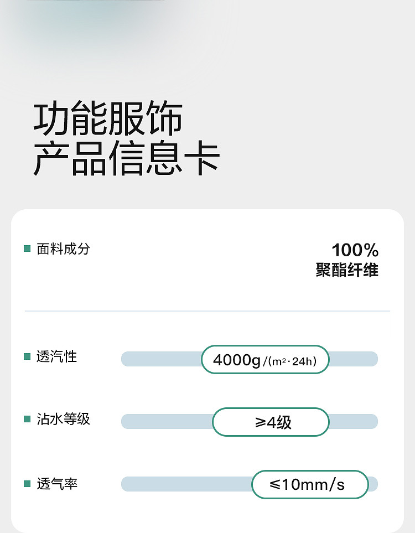This screenshot has width=415, height=533.
Task: Click the 聚酯纤维 text
Action: [x=347, y=270]
